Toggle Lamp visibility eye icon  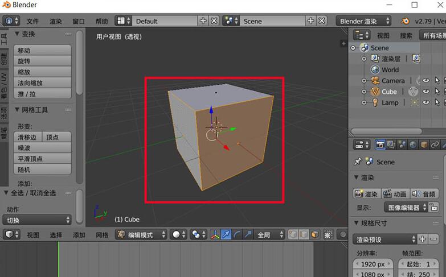pyautogui.click(x=425, y=102)
